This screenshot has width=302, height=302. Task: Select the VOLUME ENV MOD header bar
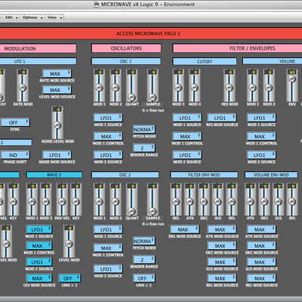click(x=271, y=175)
